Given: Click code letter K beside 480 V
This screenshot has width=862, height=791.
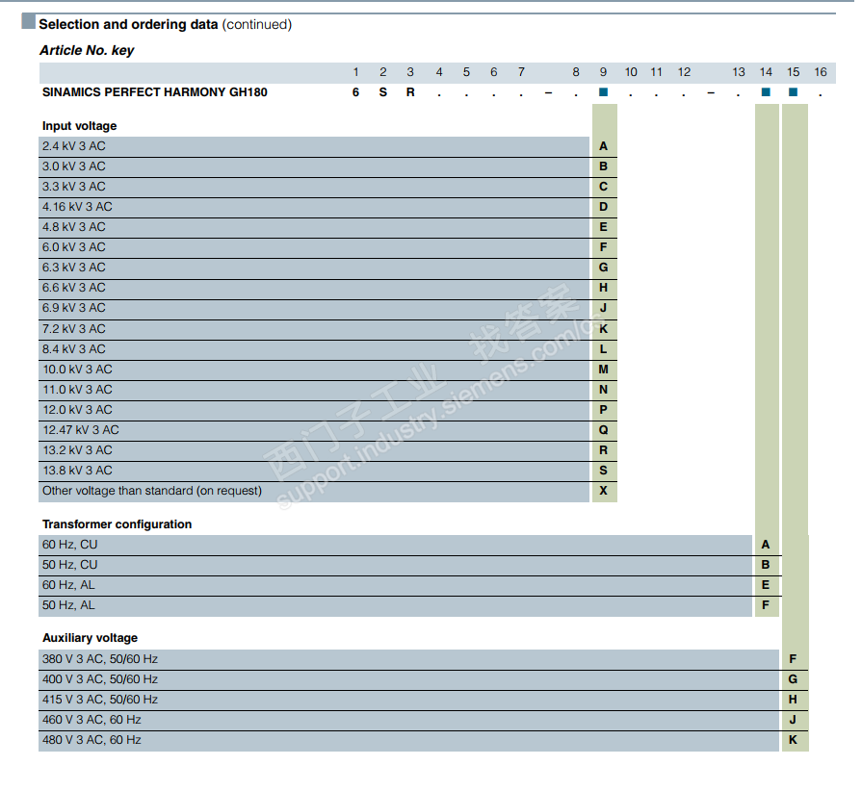Looking at the screenshot, I should click(793, 740).
